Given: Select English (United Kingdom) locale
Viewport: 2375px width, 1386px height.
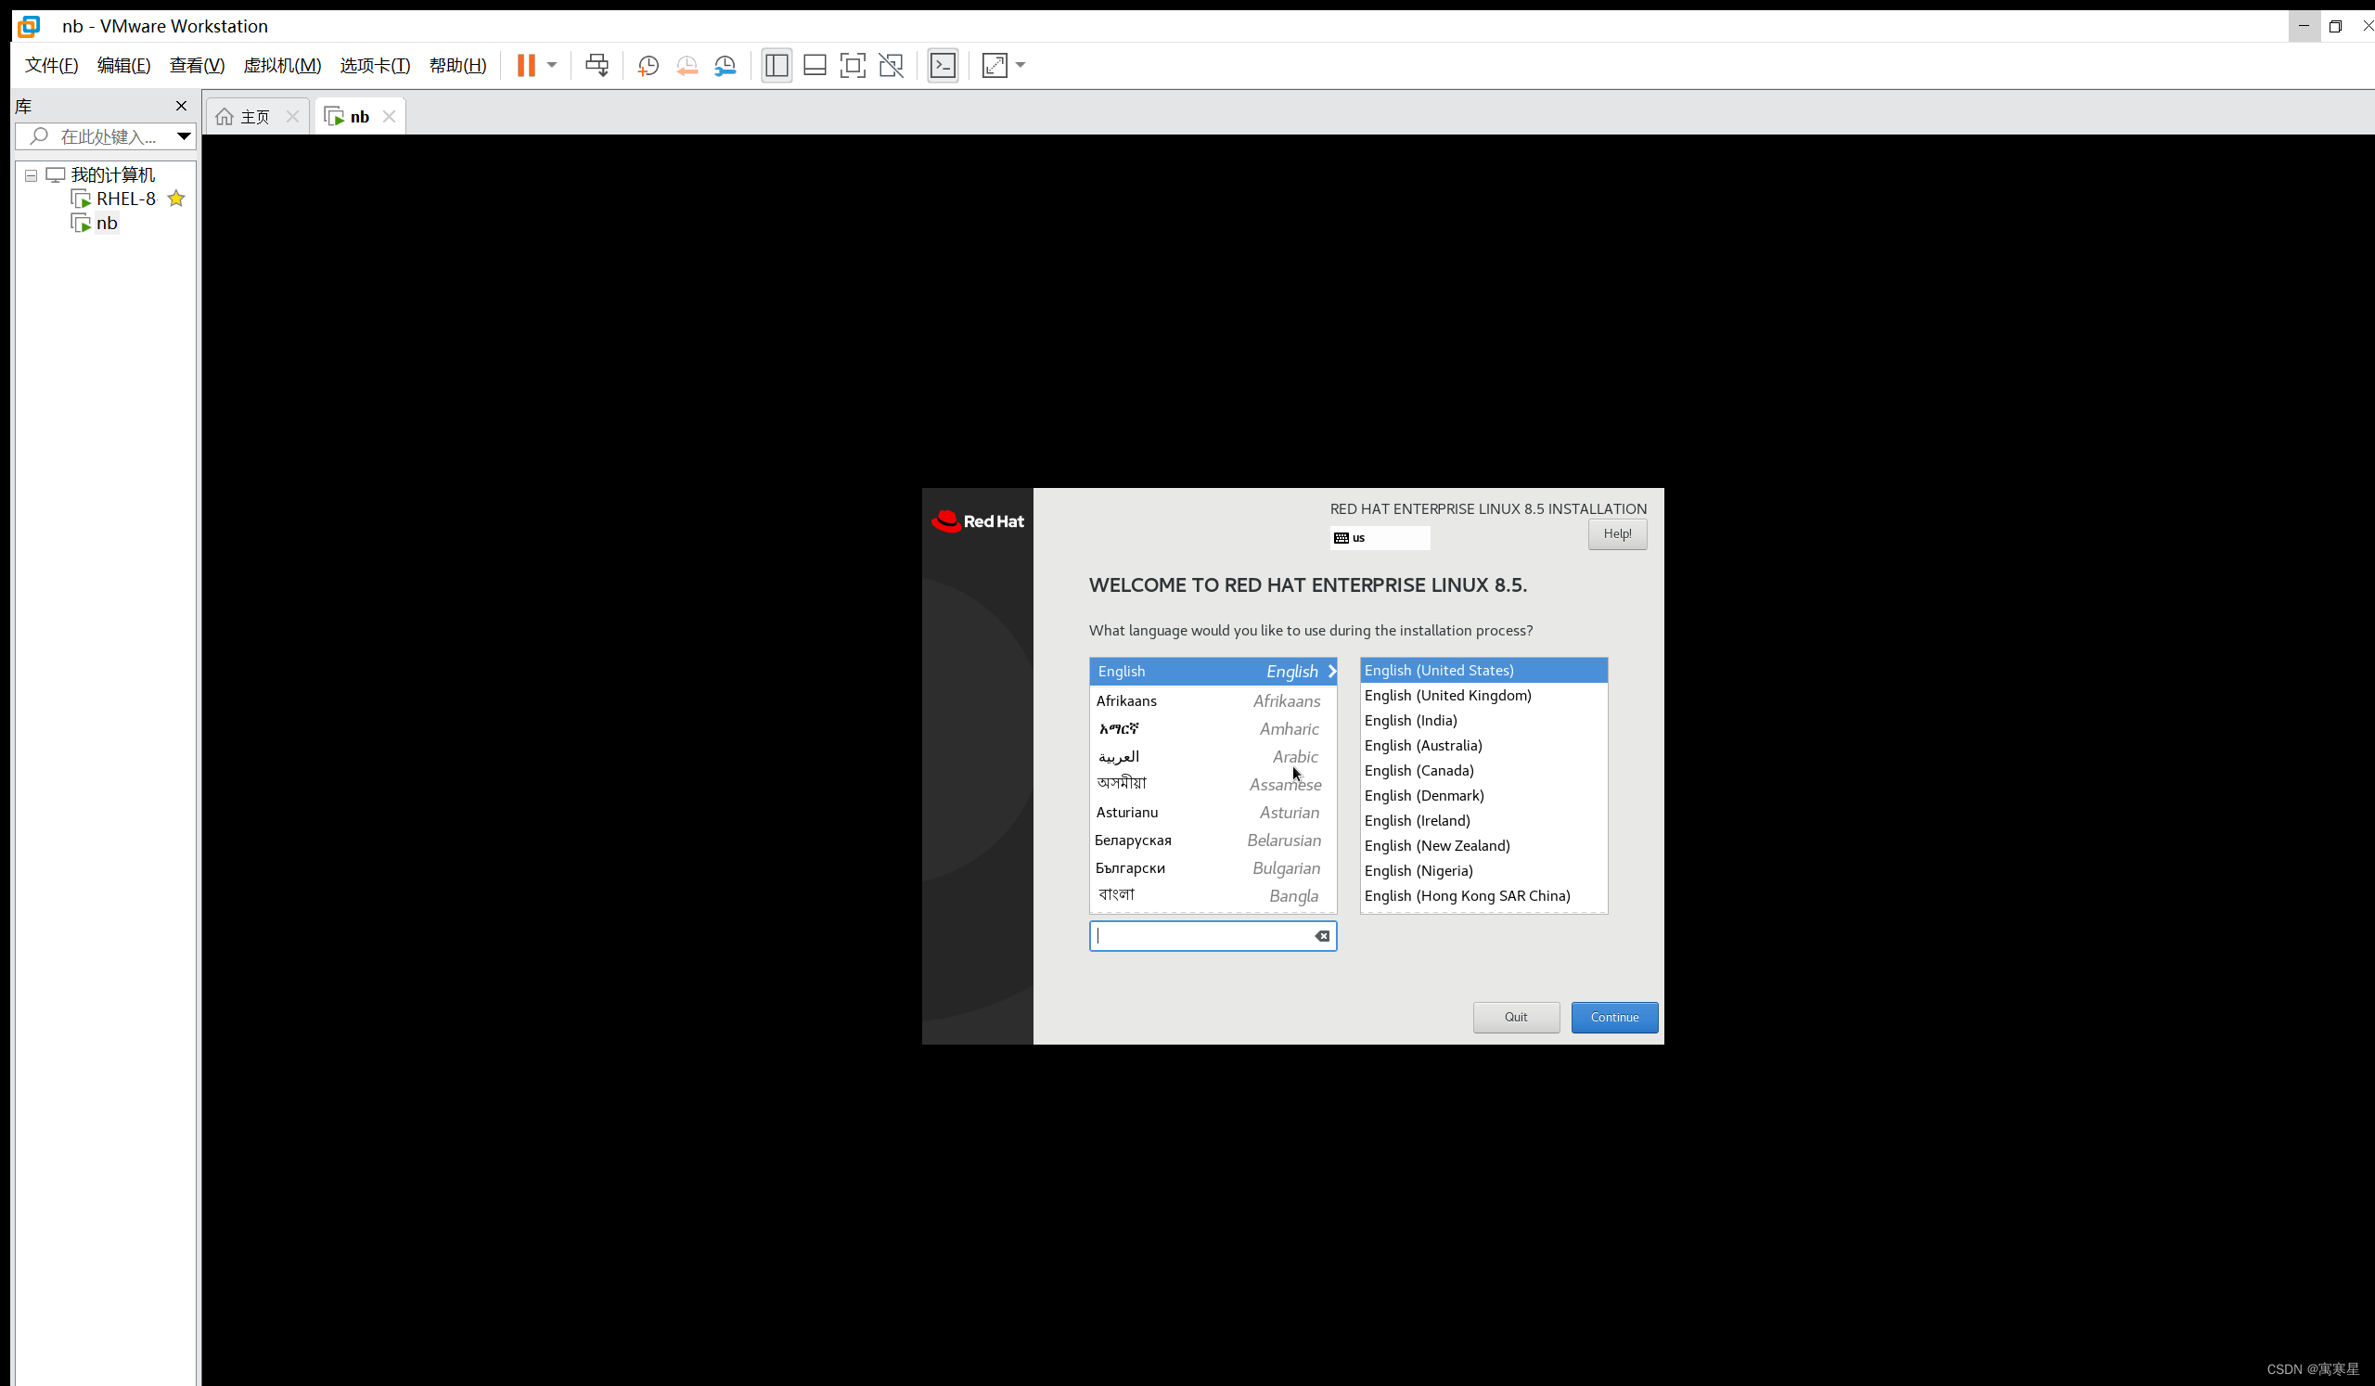Looking at the screenshot, I should tap(1483, 696).
